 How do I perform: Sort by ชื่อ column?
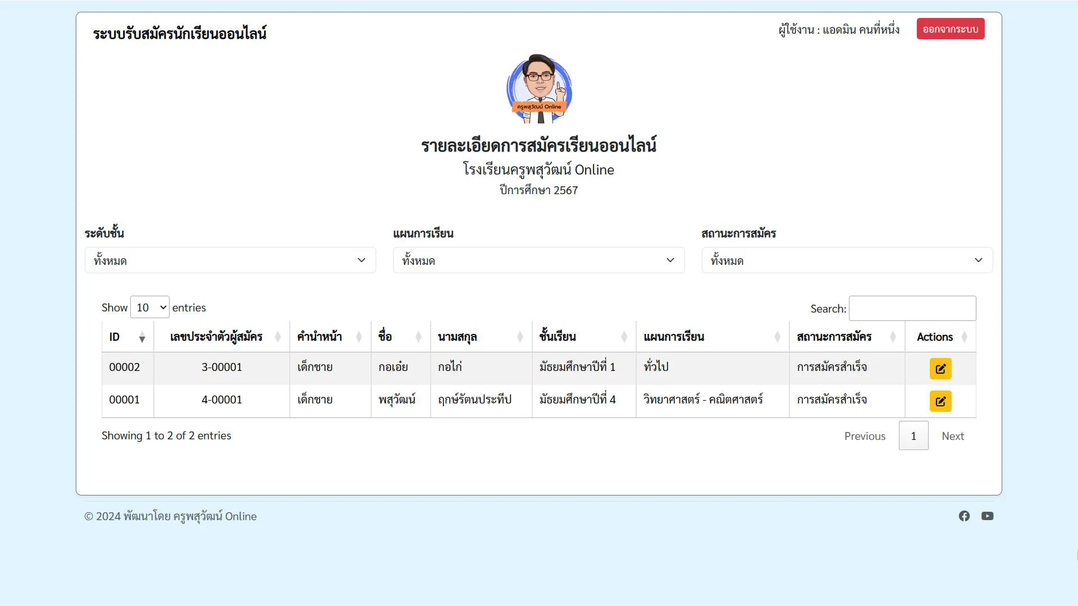(400, 337)
